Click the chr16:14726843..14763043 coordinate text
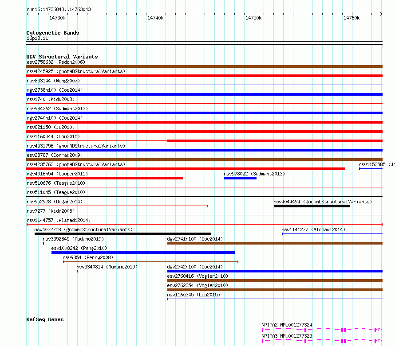The height and width of the screenshot is (346, 395). coord(59,9)
